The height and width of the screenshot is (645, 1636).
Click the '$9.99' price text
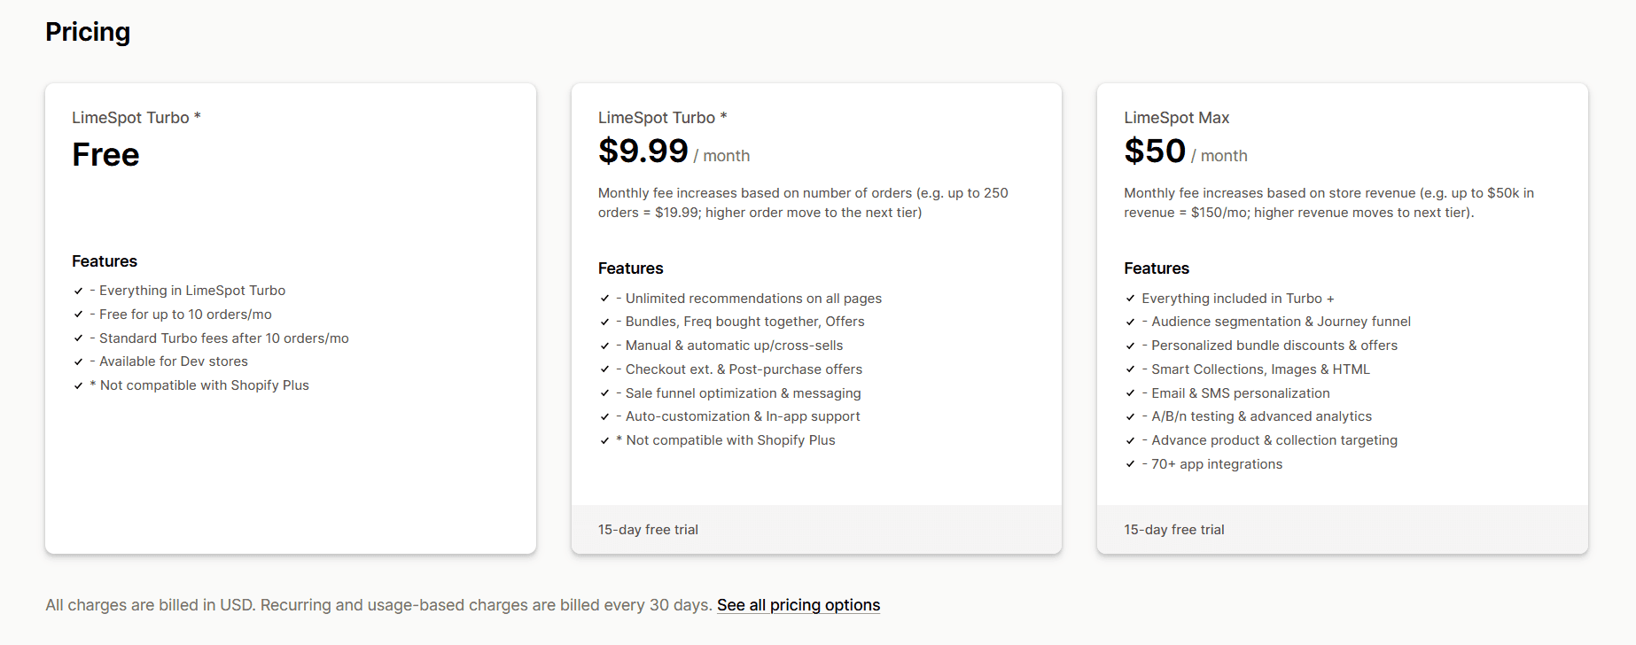coord(643,151)
